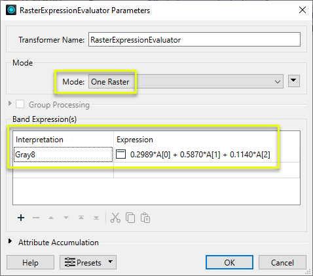Viewport: 313px width, 276px height.
Task: Click the move row down arrow
Action: (x=66, y=218)
